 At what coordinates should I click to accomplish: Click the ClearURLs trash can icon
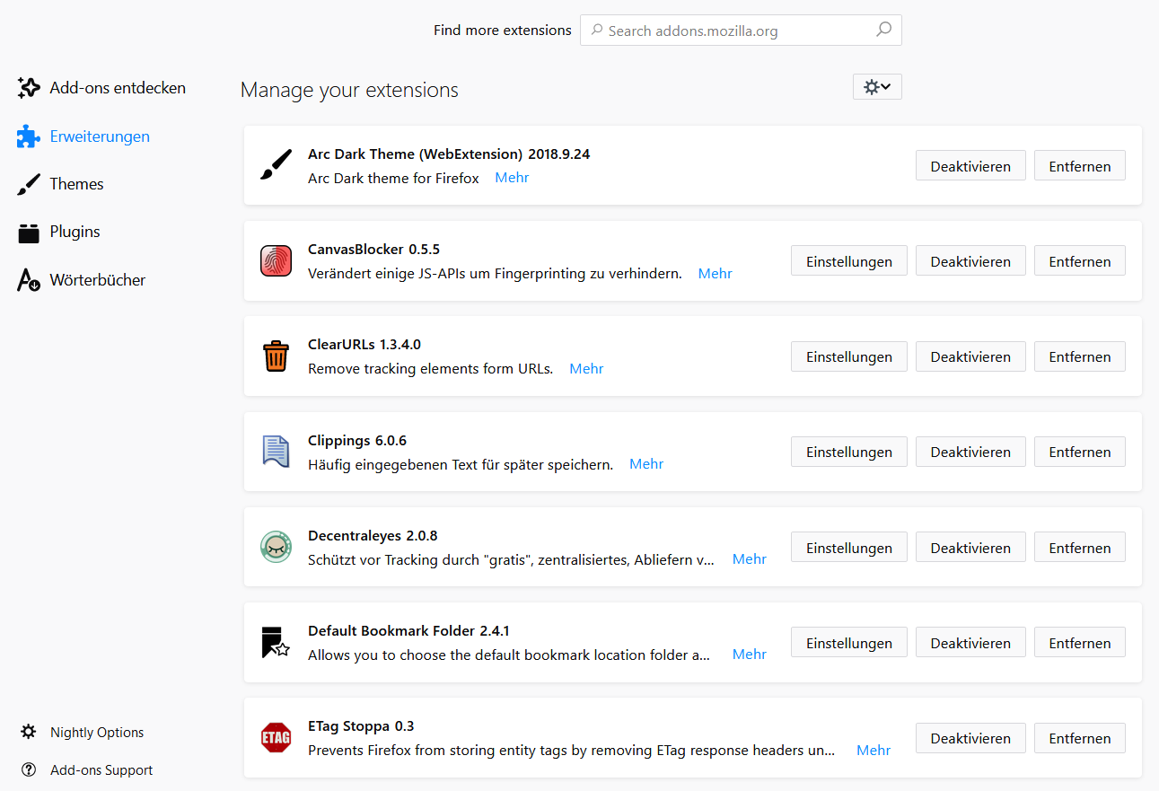(x=276, y=356)
